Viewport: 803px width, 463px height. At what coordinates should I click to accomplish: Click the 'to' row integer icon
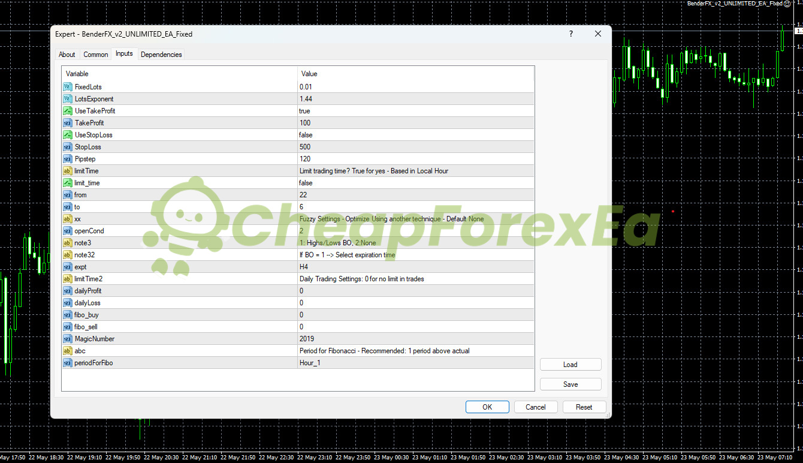(x=67, y=207)
